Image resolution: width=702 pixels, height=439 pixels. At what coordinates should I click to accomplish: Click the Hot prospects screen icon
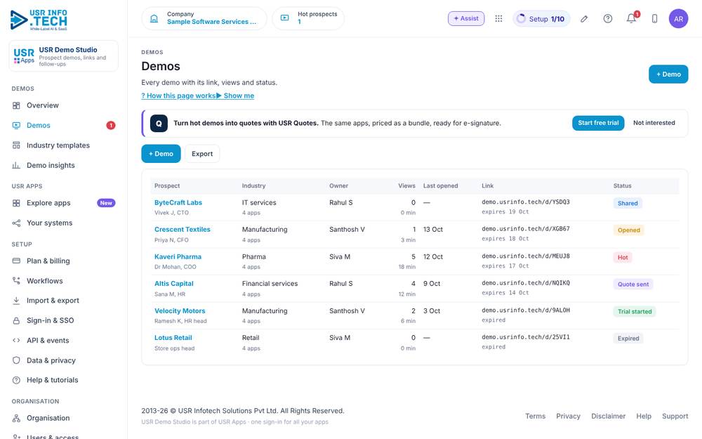(x=284, y=18)
